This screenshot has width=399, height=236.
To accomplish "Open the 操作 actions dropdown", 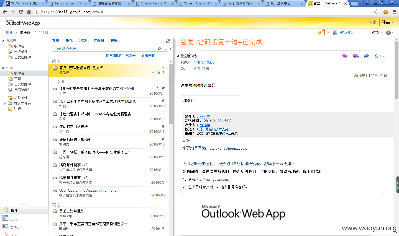I will [380, 56].
